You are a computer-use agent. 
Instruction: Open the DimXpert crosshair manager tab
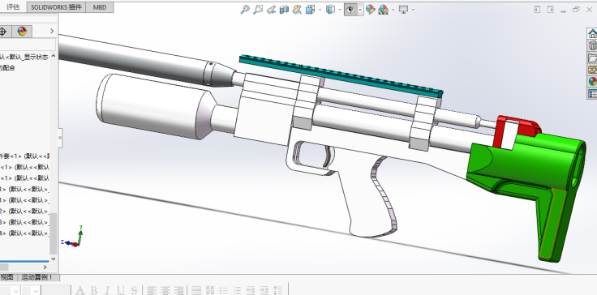(x=4, y=32)
